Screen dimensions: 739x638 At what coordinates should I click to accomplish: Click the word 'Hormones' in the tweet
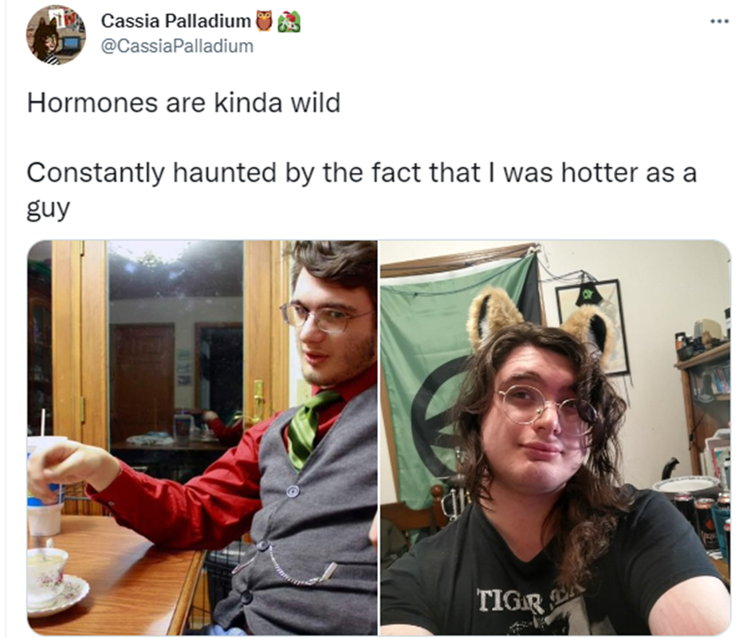92,102
